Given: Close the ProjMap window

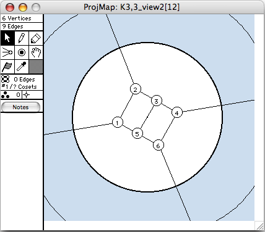Looking at the screenshot, I should click(10, 7).
